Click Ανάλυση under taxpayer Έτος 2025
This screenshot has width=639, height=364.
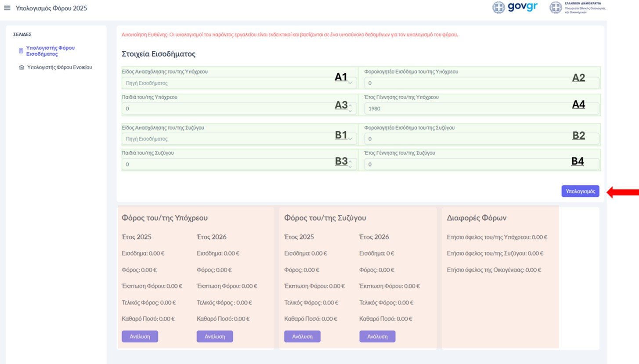tap(140, 336)
